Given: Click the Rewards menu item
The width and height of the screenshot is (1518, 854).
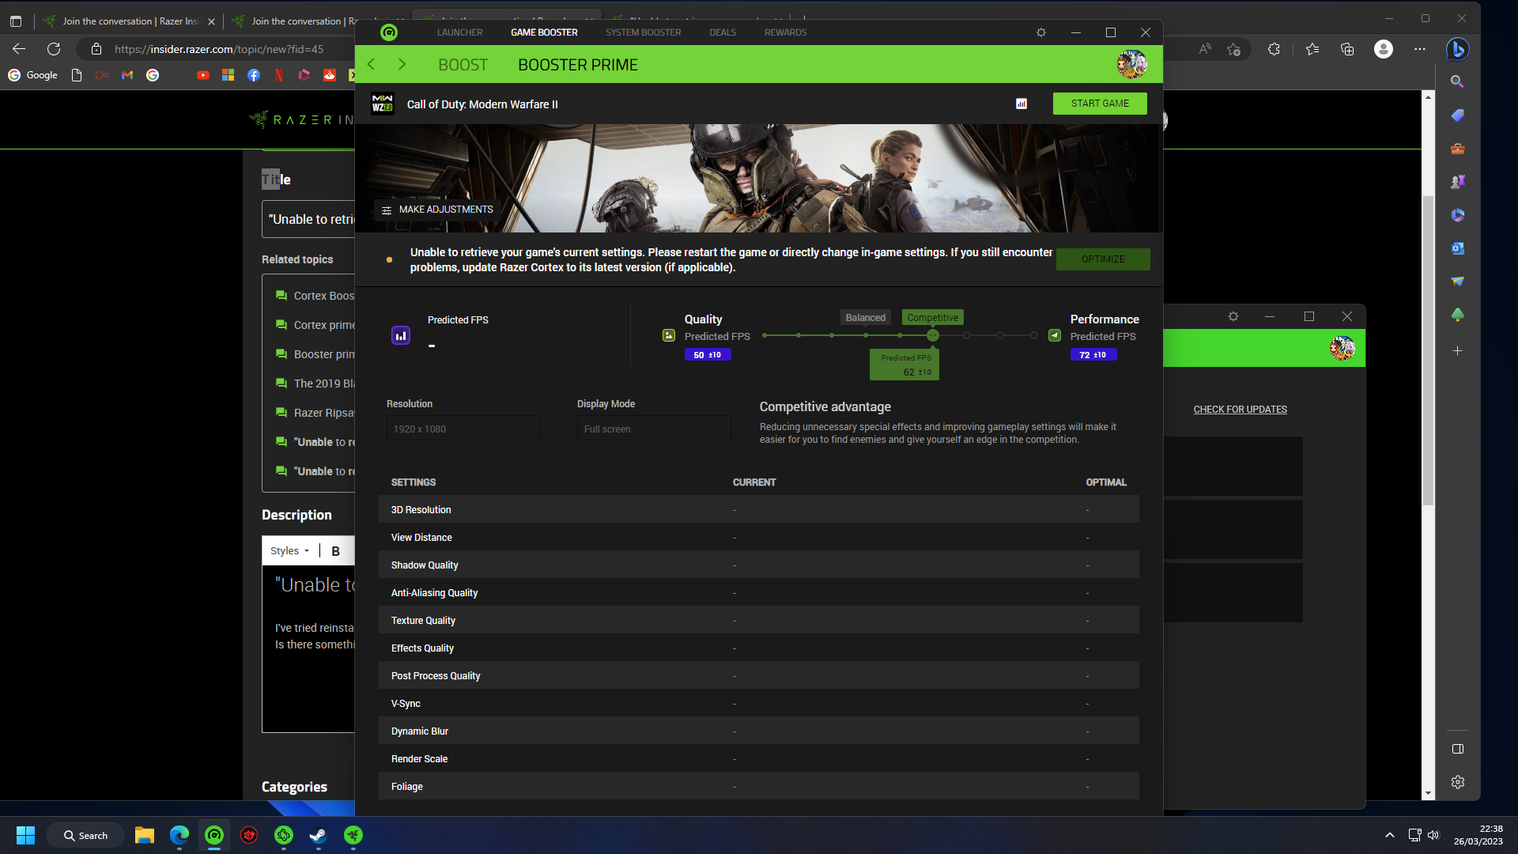Looking at the screenshot, I should tap(785, 32).
